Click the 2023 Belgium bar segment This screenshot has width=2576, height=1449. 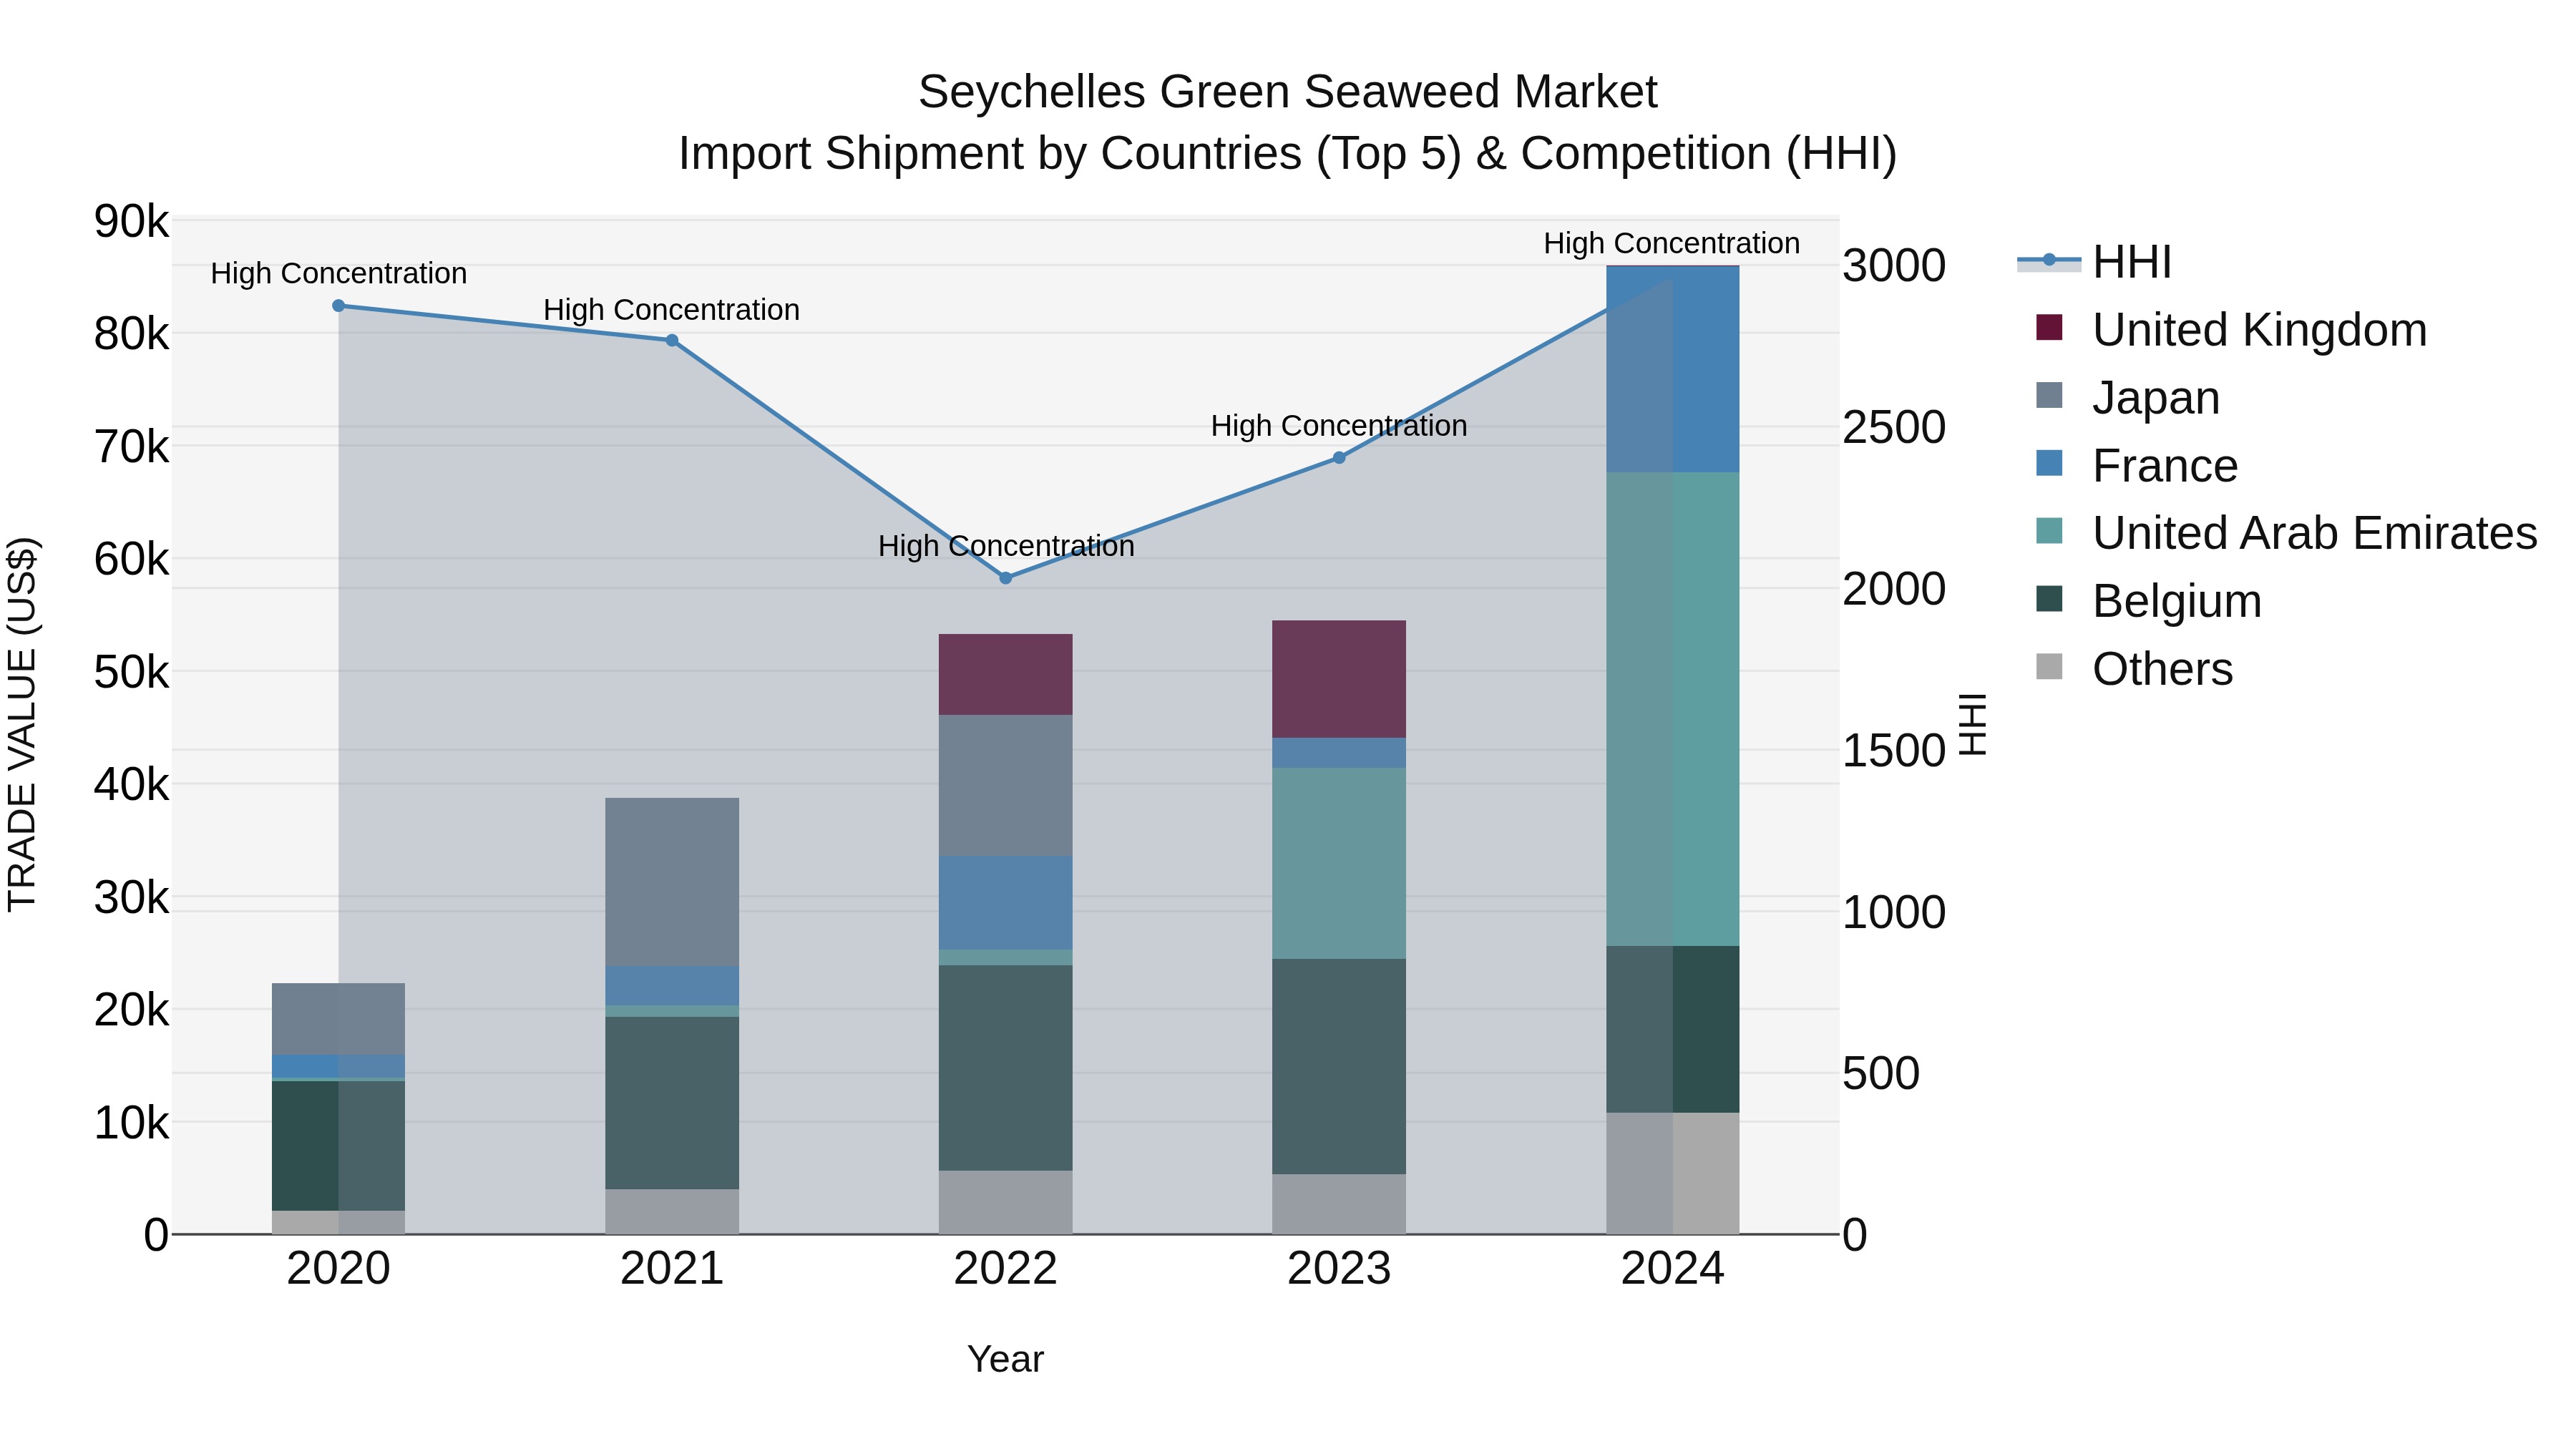click(x=1339, y=1067)
